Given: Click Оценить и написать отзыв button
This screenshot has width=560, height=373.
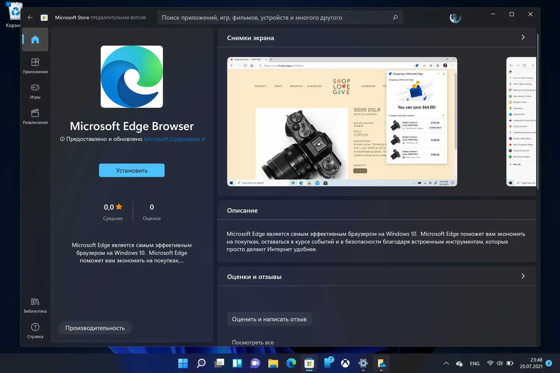Looking at the screenshot, I should pos(269,319).
